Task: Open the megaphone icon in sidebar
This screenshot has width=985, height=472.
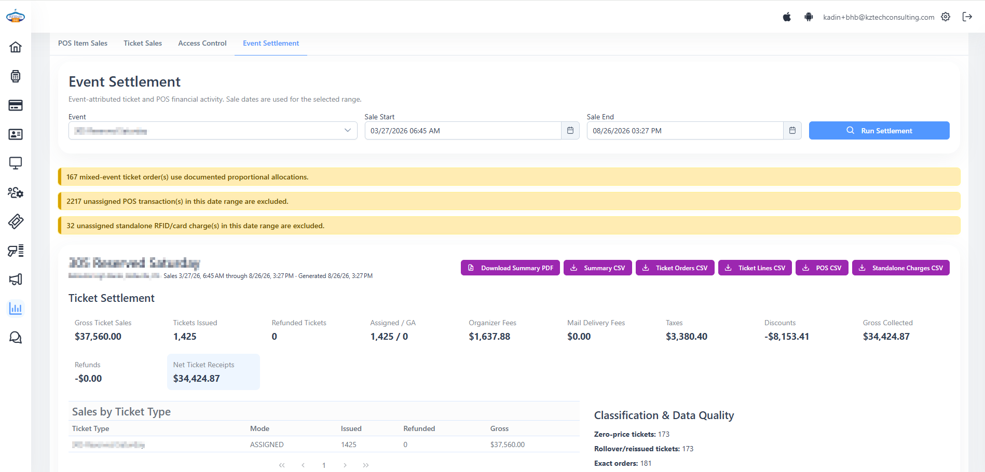Action: tap(16, 280)
